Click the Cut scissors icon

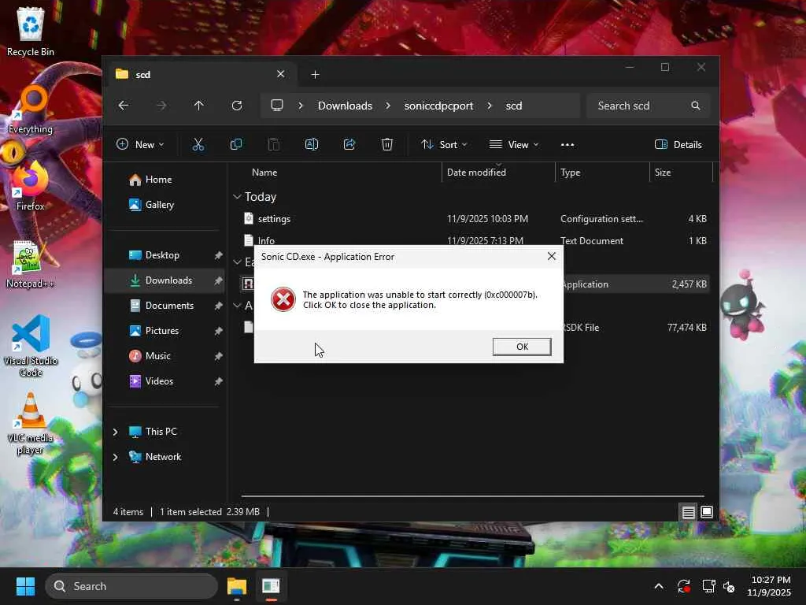click(x=198, y=145)
